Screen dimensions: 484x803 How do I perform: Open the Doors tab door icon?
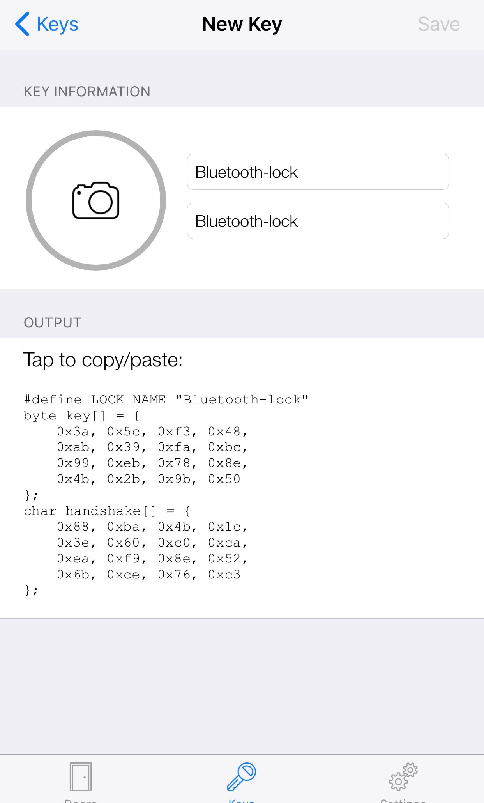pyautogui.click(x=81, y=777)
